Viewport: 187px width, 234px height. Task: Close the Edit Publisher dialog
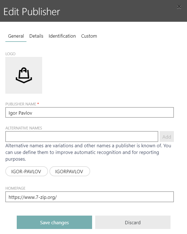click(179, 7)
